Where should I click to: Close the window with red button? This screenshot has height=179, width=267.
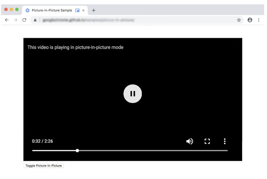[x=6, y=9]
